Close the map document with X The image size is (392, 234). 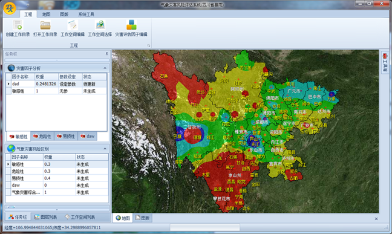point(376,219)
